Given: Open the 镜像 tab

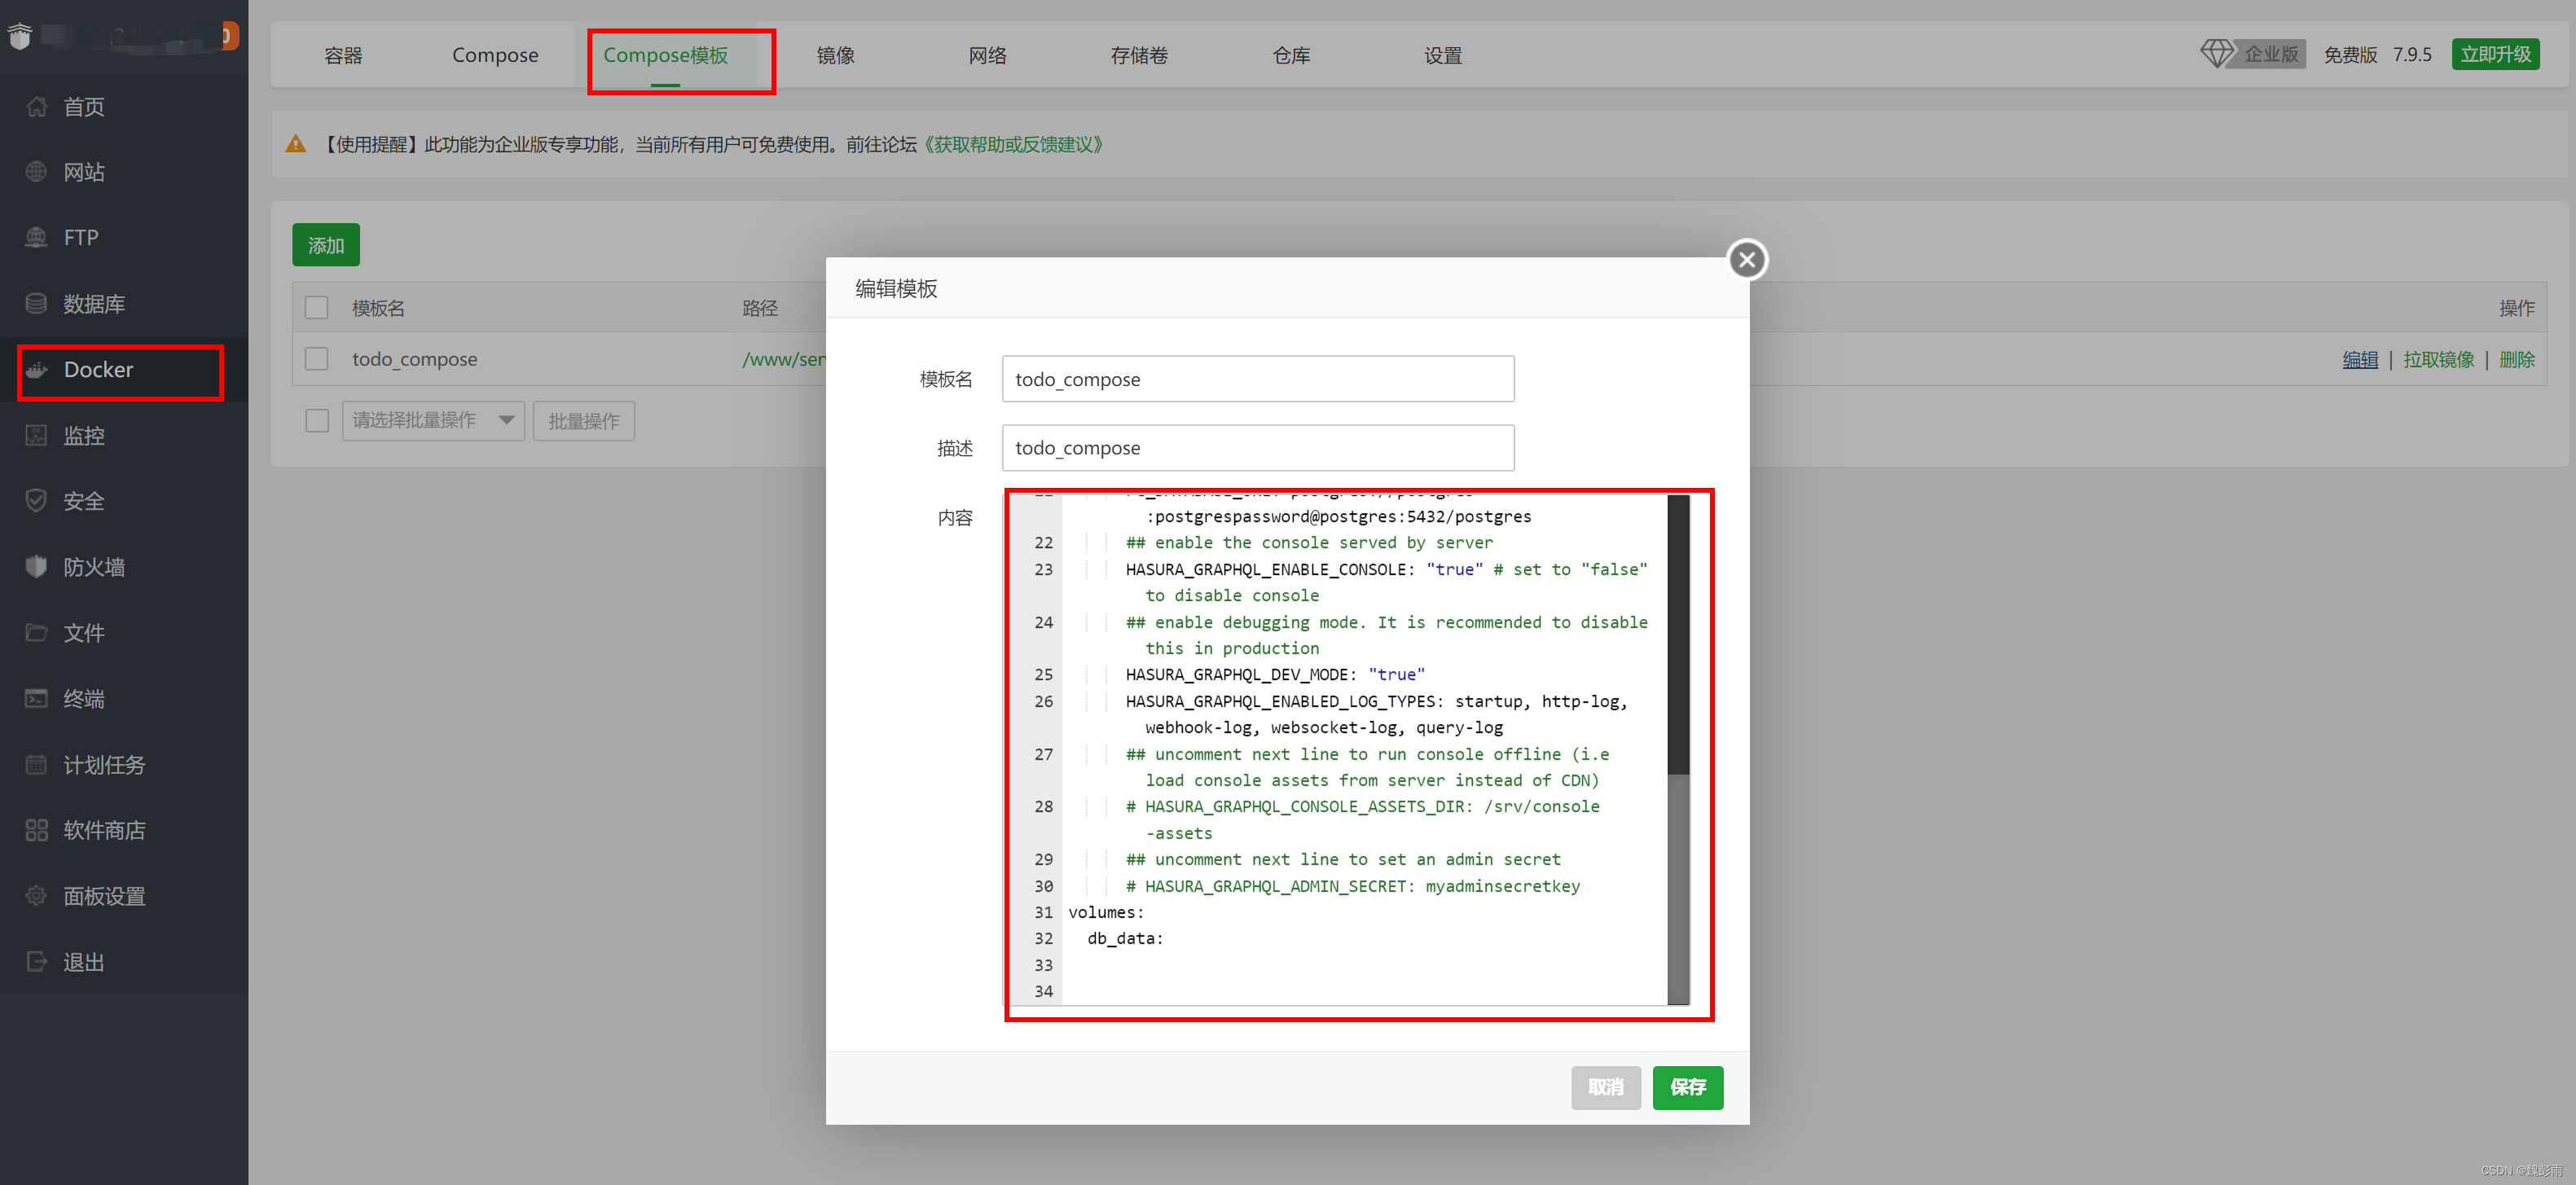Looking at the screenshot, I should tap(836, 55).
